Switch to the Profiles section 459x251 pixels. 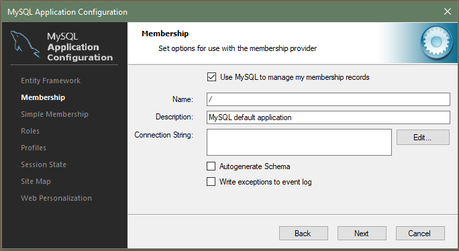tap(34, 148)
